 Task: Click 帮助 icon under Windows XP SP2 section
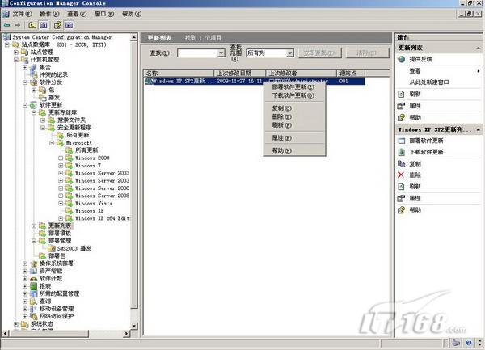tap(401, 210)
